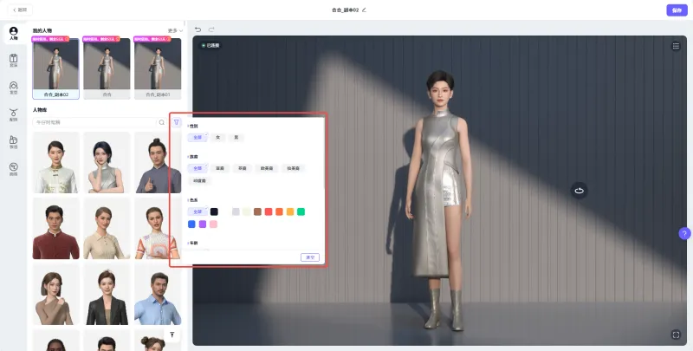Select 全部 under the 色系 filter
This screenshot has height=351, width=693.
[198, 211]
